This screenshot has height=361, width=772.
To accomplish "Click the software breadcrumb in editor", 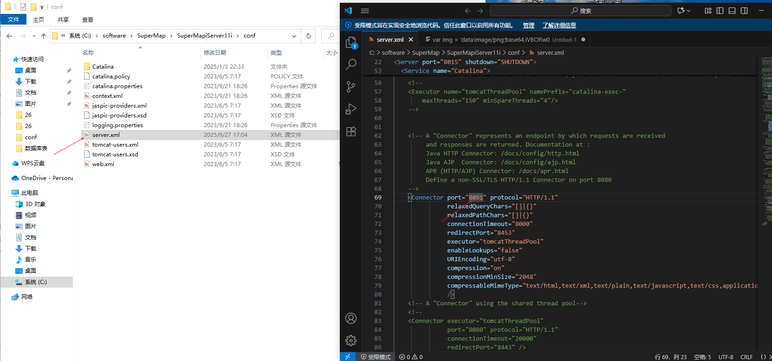I will [393, 53].
